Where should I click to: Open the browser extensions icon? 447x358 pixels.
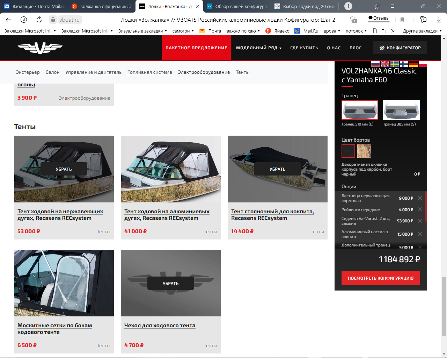(423, 20)
